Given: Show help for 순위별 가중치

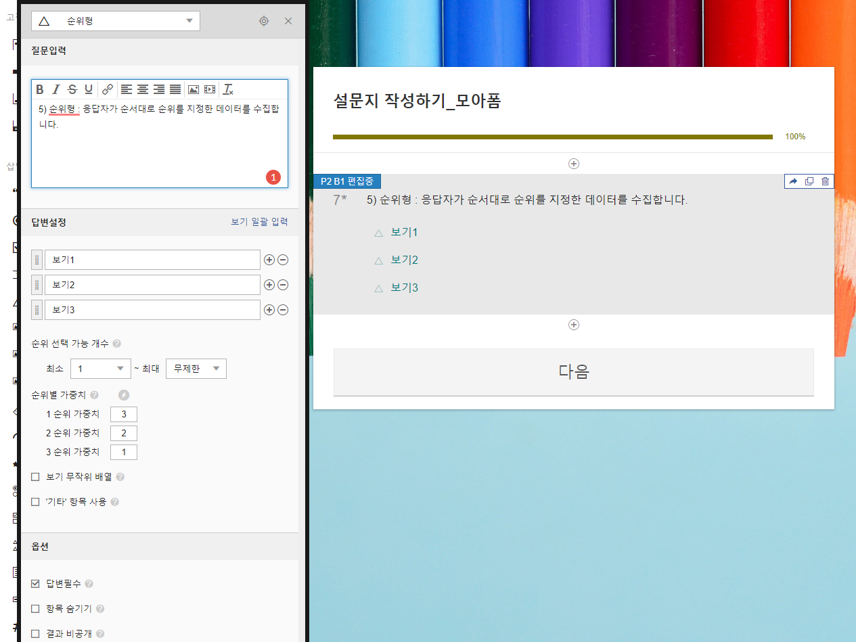Looking at the screenshot, I should point(94,395).
